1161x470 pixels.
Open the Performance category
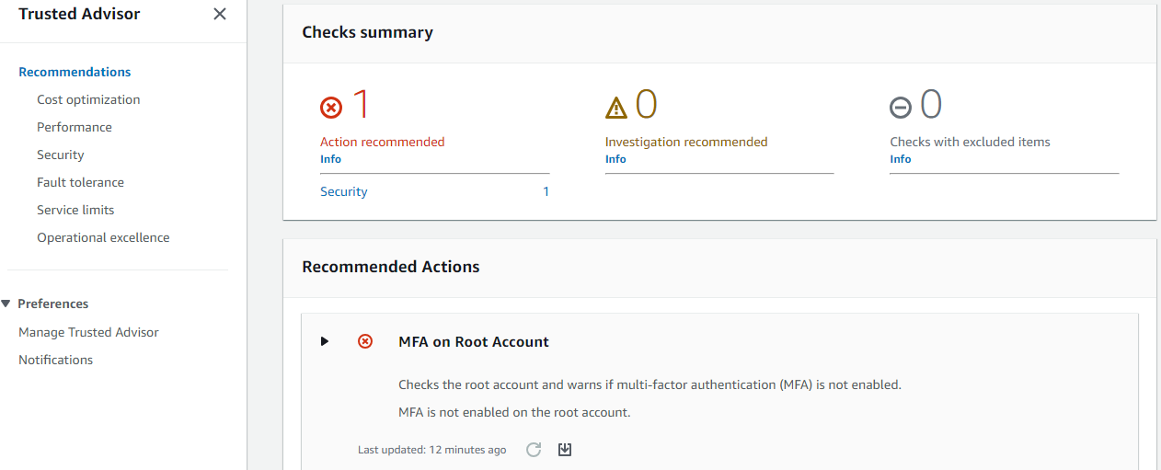pos(75,127)
